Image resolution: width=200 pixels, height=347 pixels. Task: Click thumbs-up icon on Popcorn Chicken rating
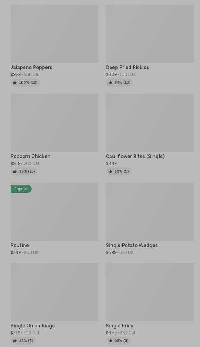pyautogui.click(x=15, y=171)
